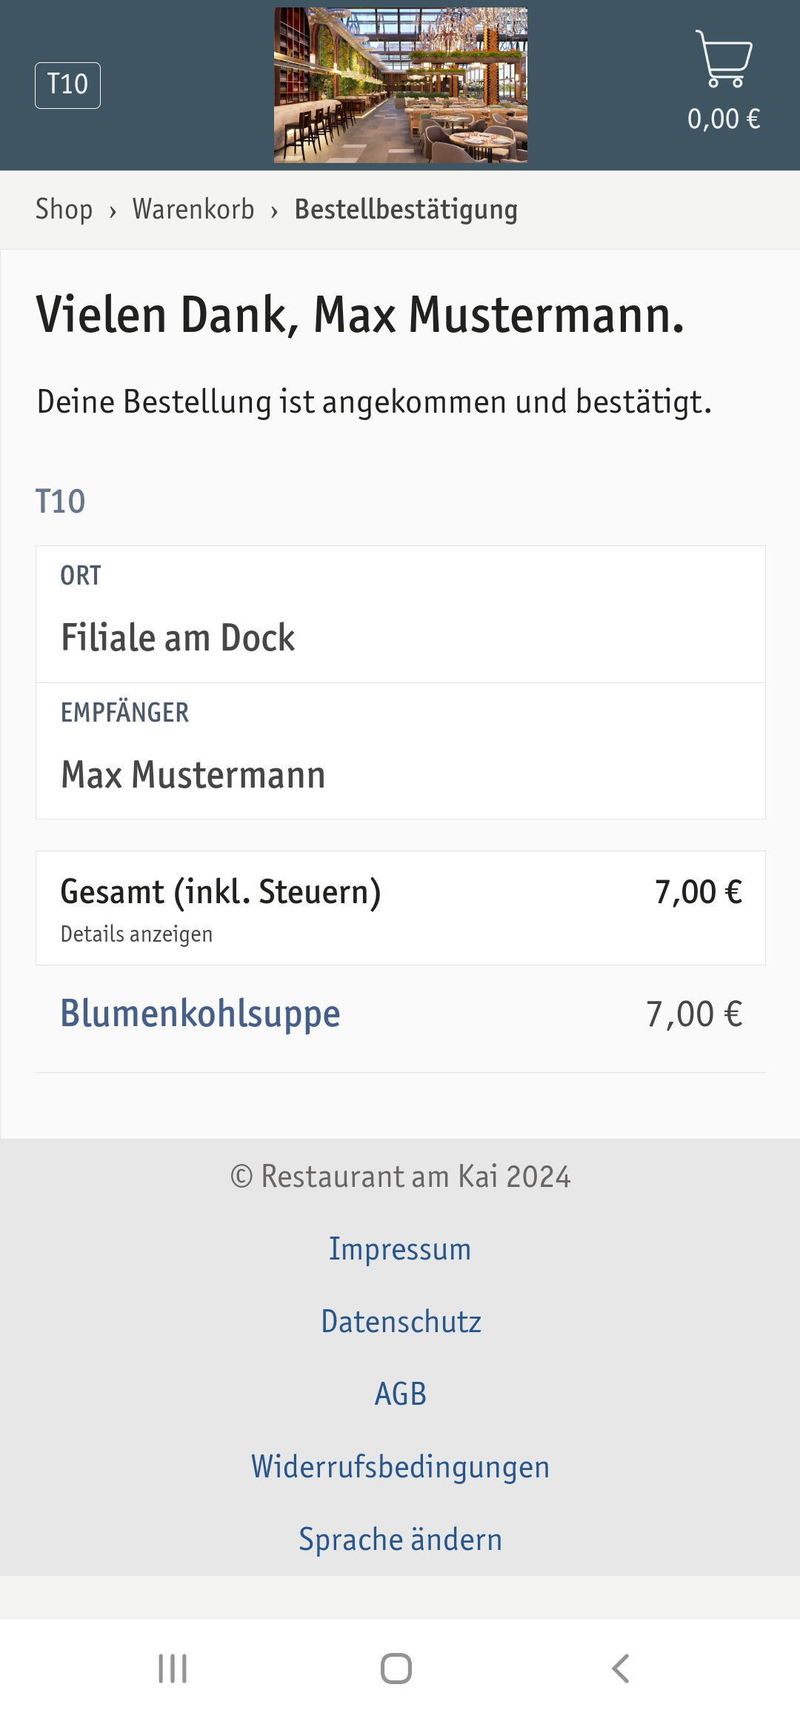Open the shopping cart icon
The height and width of the screenshot is (1713, 800).
point(724,59)
